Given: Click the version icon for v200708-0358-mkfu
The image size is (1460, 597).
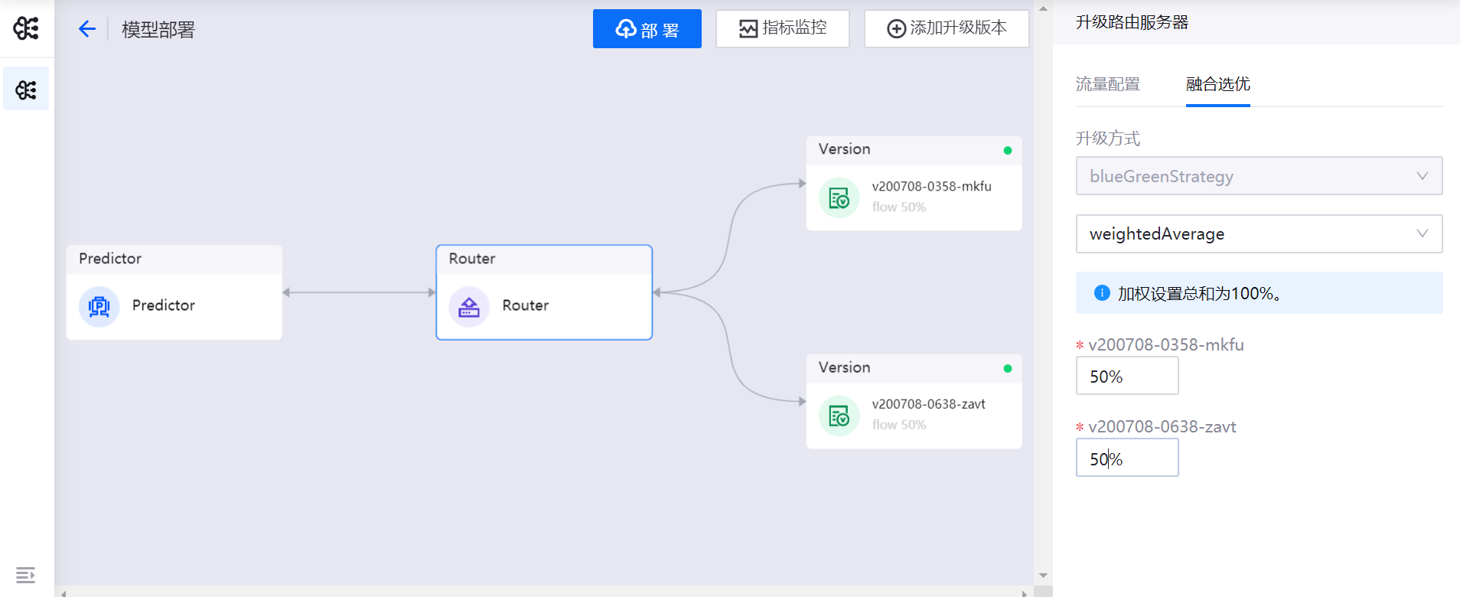Looking at the screenshot, I should [839, 198].
